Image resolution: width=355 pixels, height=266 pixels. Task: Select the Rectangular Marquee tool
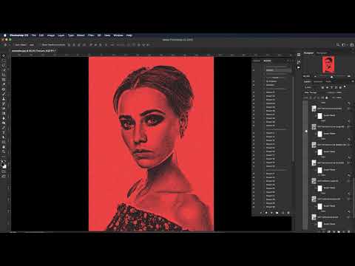pos(4,61)
